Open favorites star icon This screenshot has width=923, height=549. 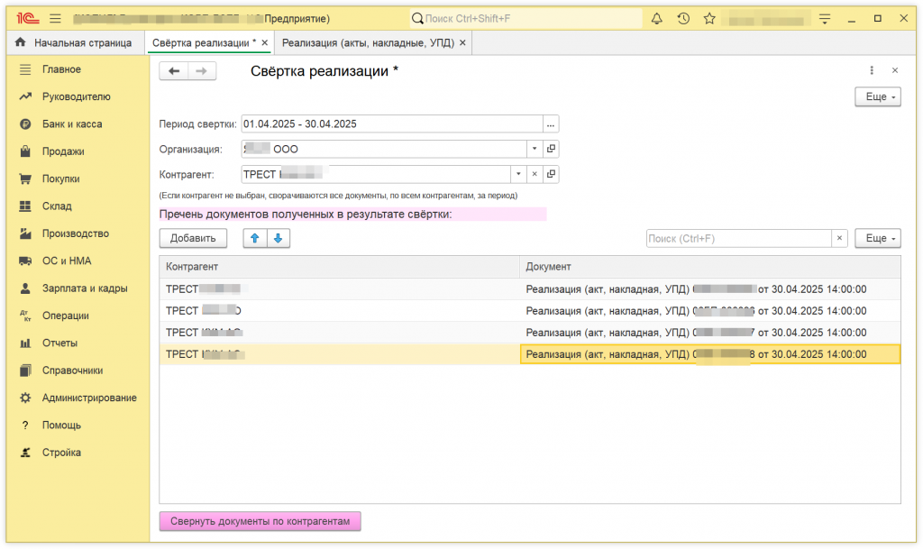709,18
